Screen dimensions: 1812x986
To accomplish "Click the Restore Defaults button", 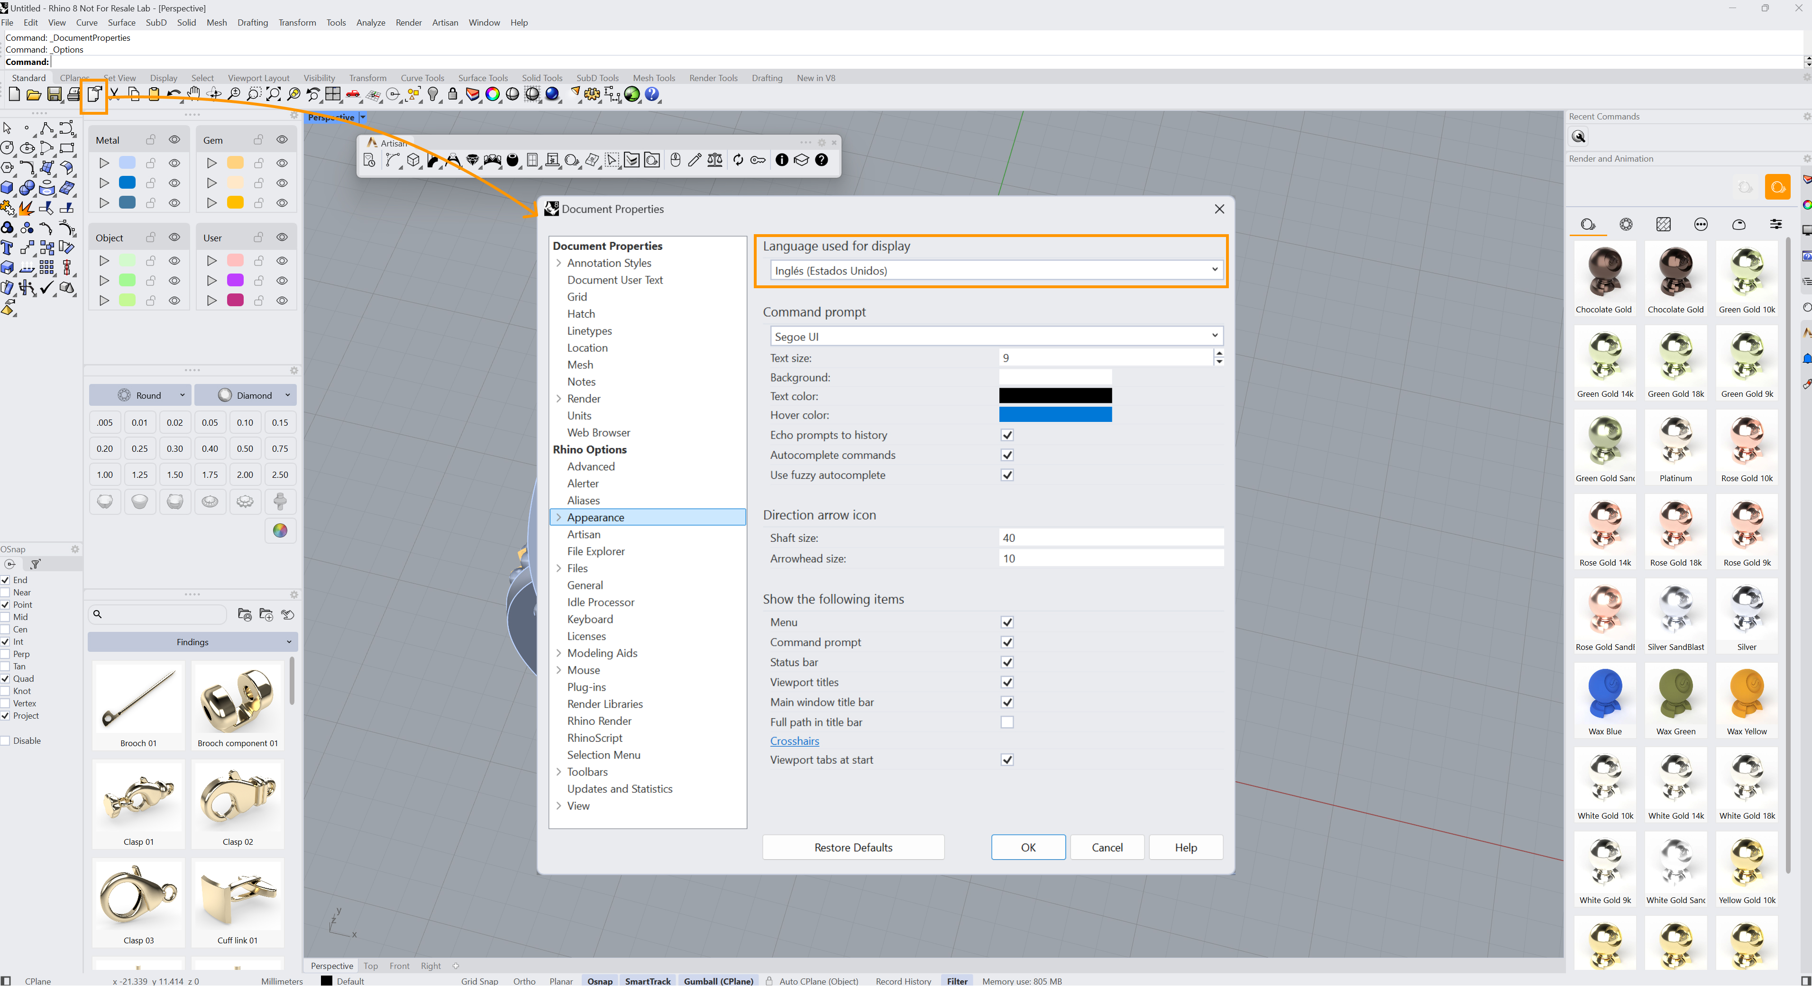I will (853, 848).
